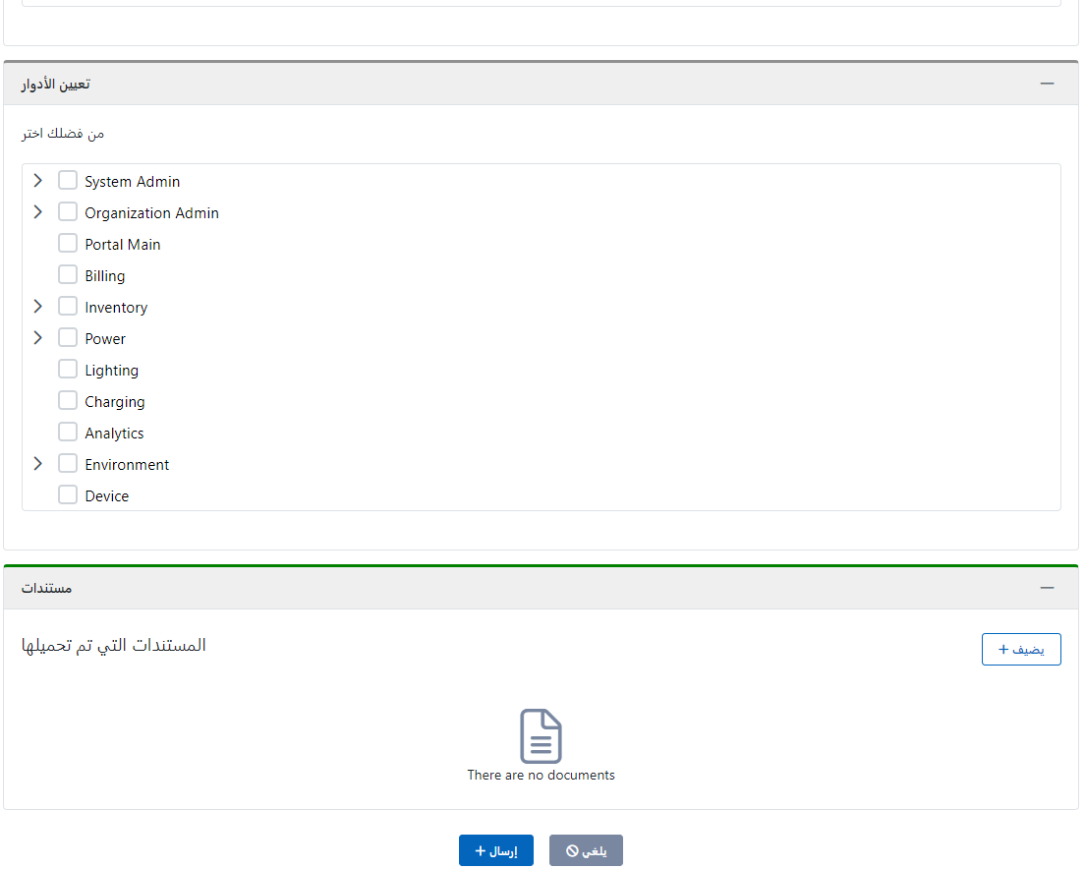Check the Analytics role checkbox
This screenshot has height=869, width=1085.
pos(68,433)
